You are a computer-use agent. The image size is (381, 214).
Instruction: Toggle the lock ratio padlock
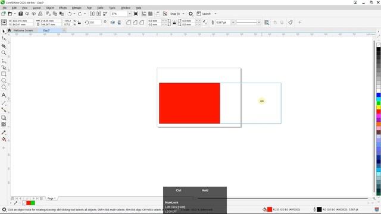point(79,23)
